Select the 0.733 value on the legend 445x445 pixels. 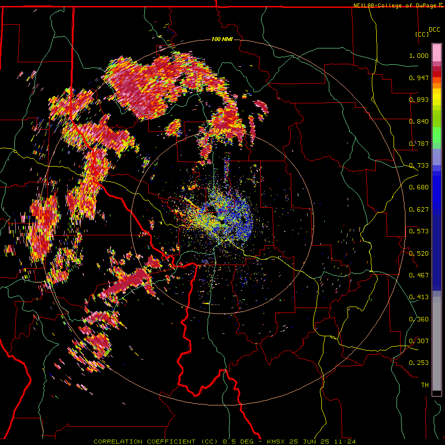click(x=419, y=166)
